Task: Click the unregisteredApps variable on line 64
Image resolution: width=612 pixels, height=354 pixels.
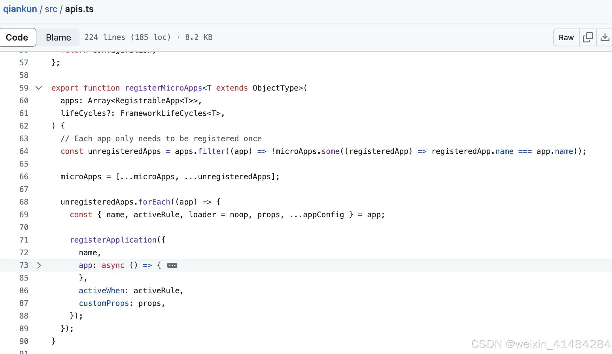Action: tap(124, 151)
